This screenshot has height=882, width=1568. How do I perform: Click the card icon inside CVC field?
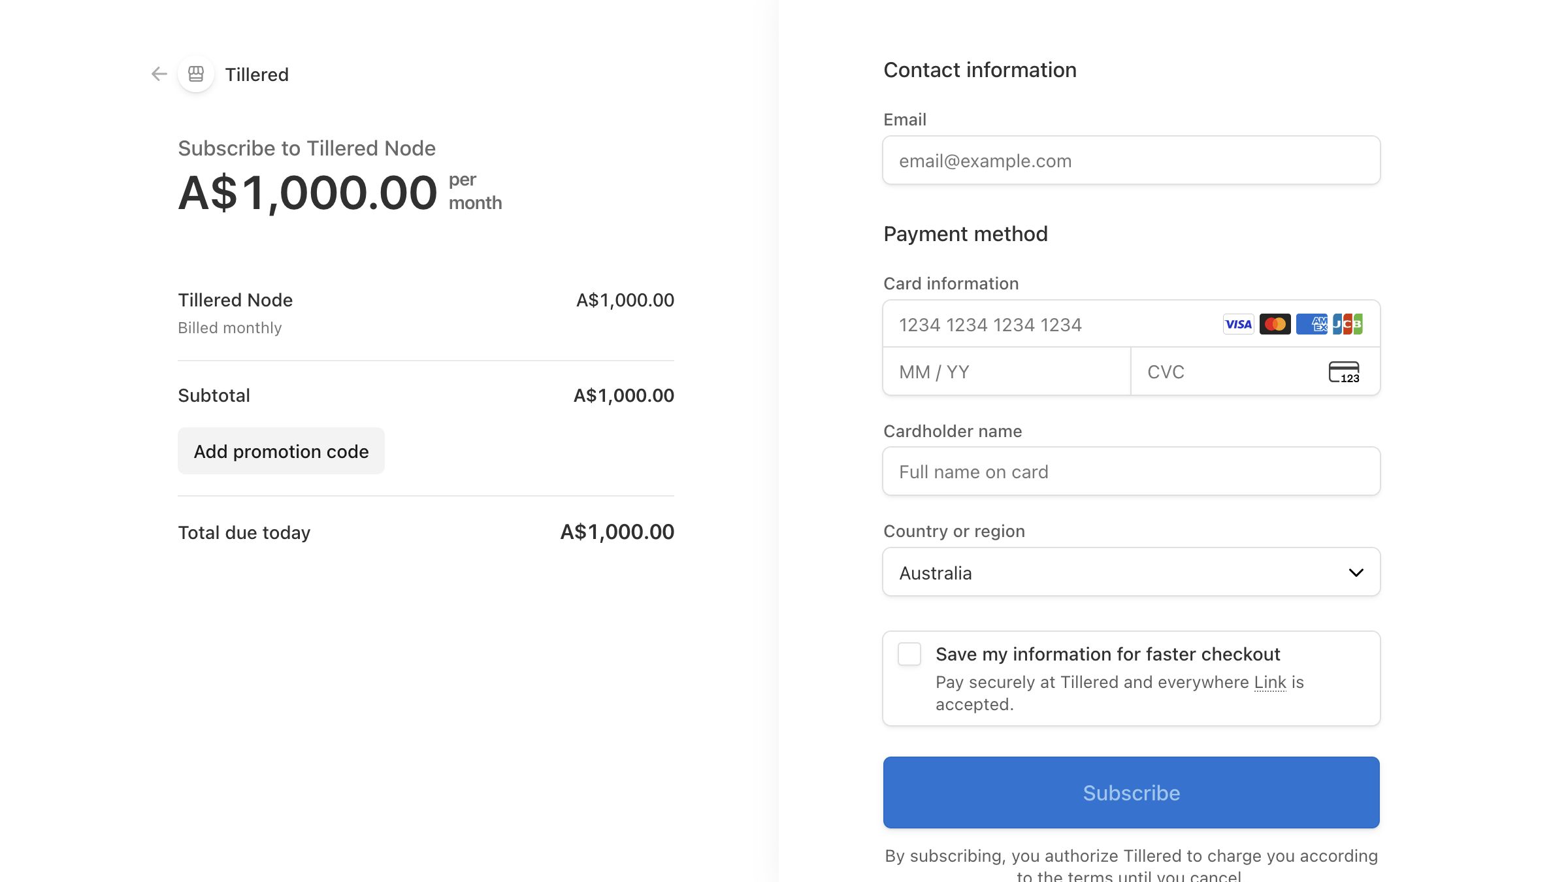(1345, 372)
